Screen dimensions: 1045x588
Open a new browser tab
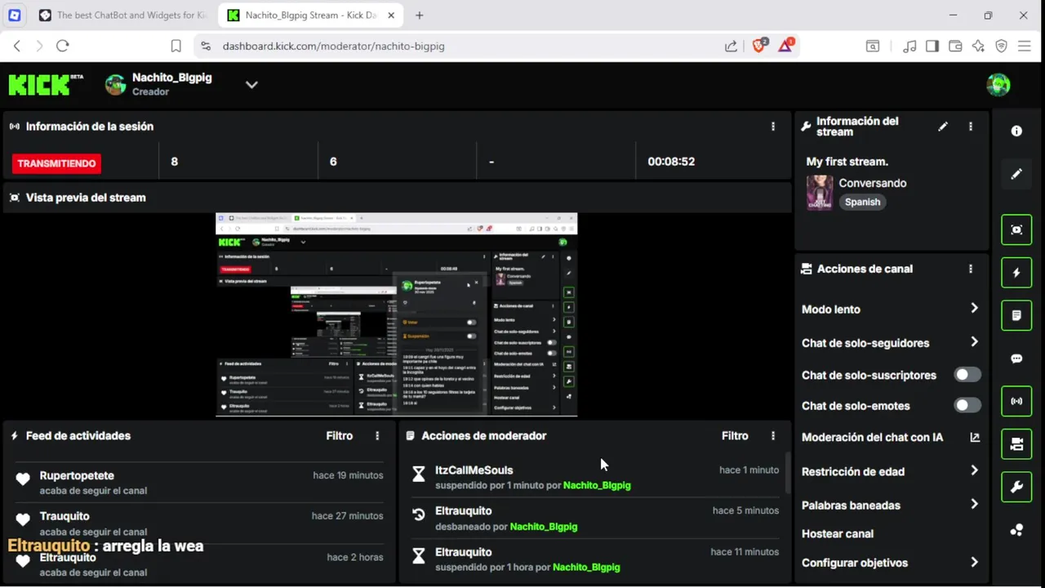(x=420, y=15)
